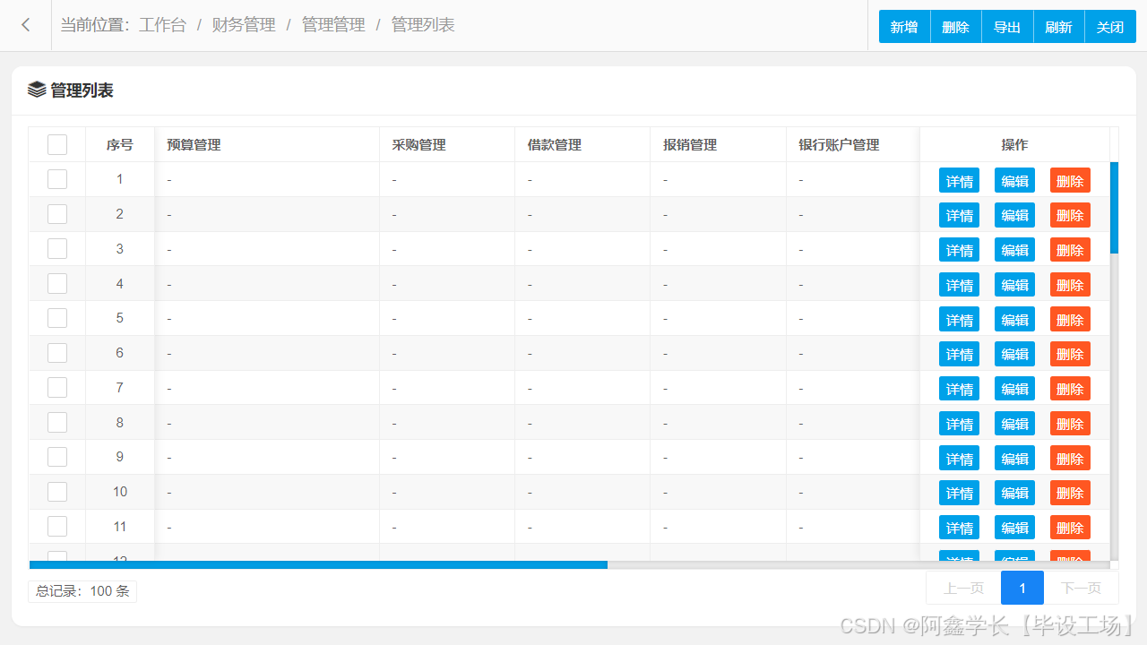Click 编辑 for row 9

point(1014,458)
